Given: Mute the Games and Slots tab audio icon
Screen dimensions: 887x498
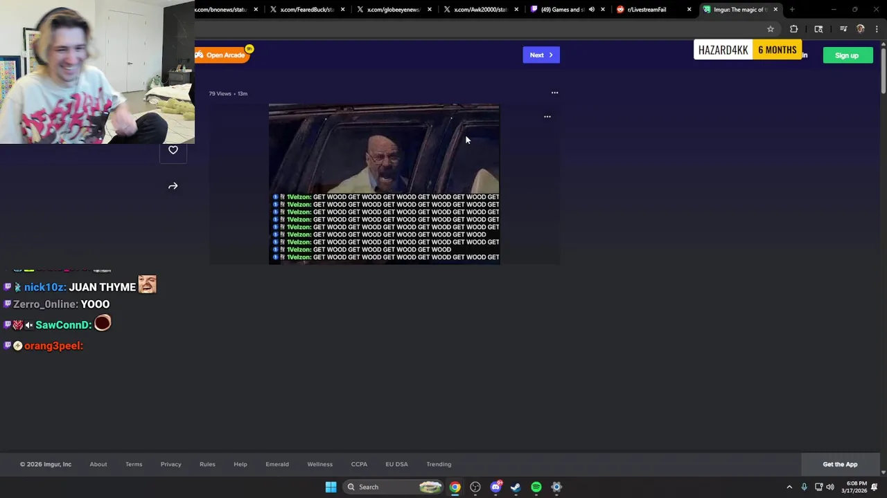Looking at the screenshot, I should coord(591,10).
